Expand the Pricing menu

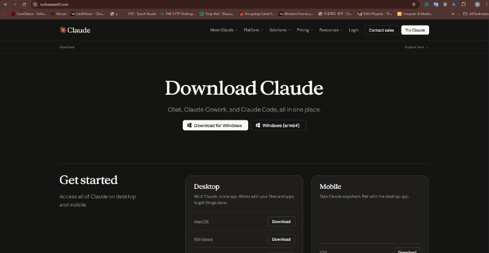(304, 30)
